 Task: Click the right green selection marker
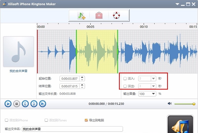point(117,51)
